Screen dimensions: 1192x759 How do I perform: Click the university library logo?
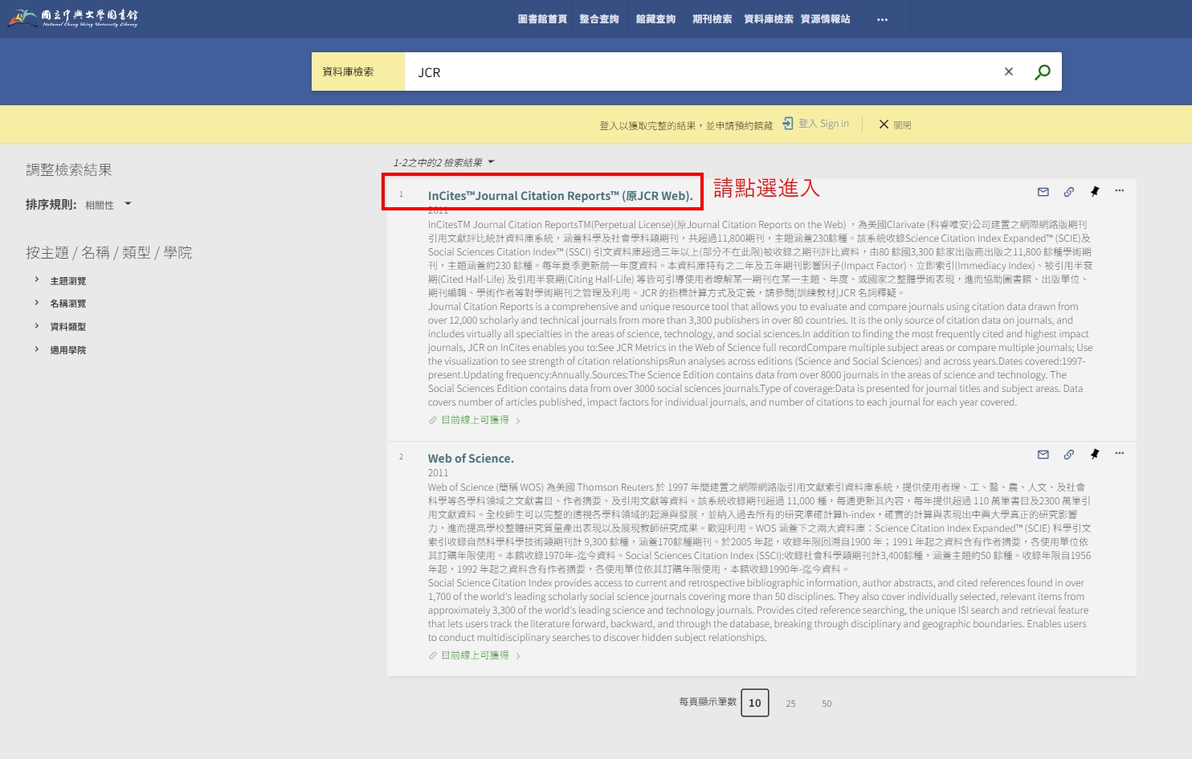tap(73, 18)
